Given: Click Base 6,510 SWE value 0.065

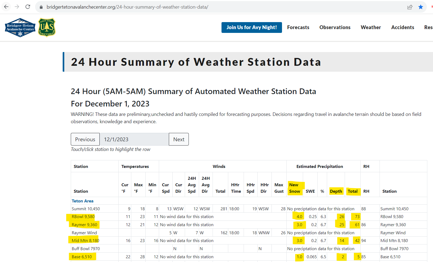Looking at the screenshot, I should [x=312, y=257].
